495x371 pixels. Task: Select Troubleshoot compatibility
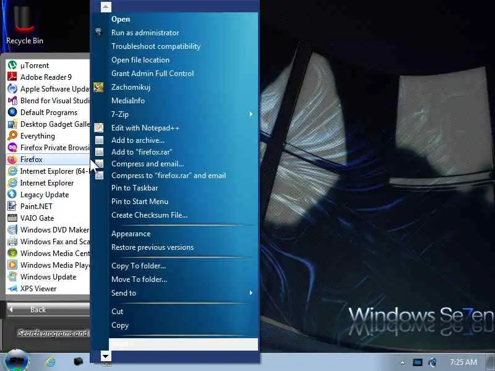(156, 46)
